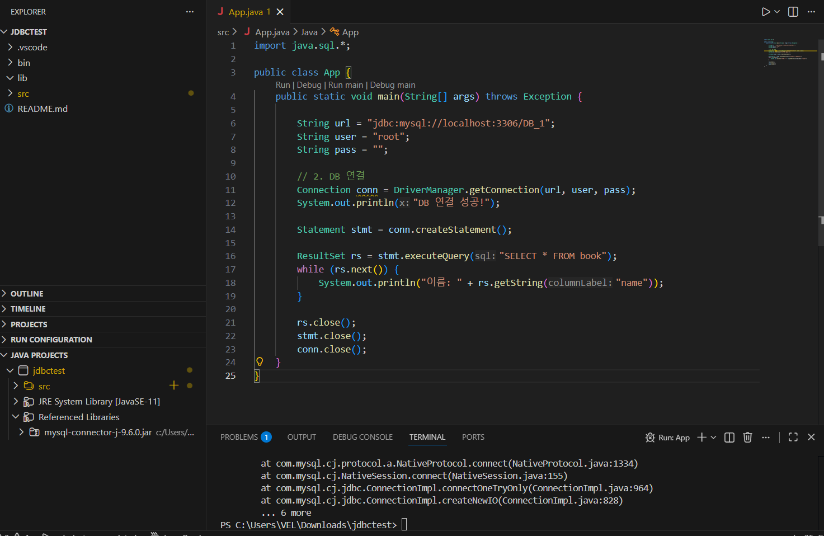824x536 pixels.
Task: Expand the .vscode folder
Action: click(10, 47)
